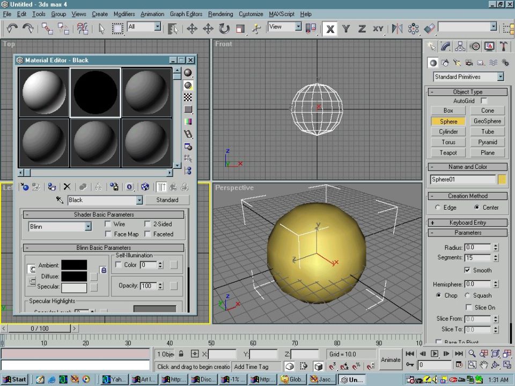Click the Redo arrow in main toolbar
This screenshot has height=386, width=515.
[x=28, y=28]
